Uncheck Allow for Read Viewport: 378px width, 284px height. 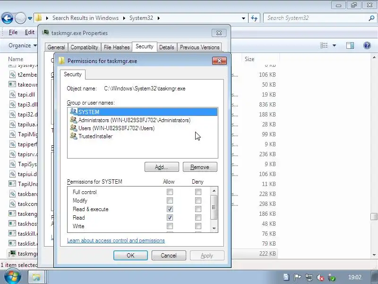(x=170, y=217)
